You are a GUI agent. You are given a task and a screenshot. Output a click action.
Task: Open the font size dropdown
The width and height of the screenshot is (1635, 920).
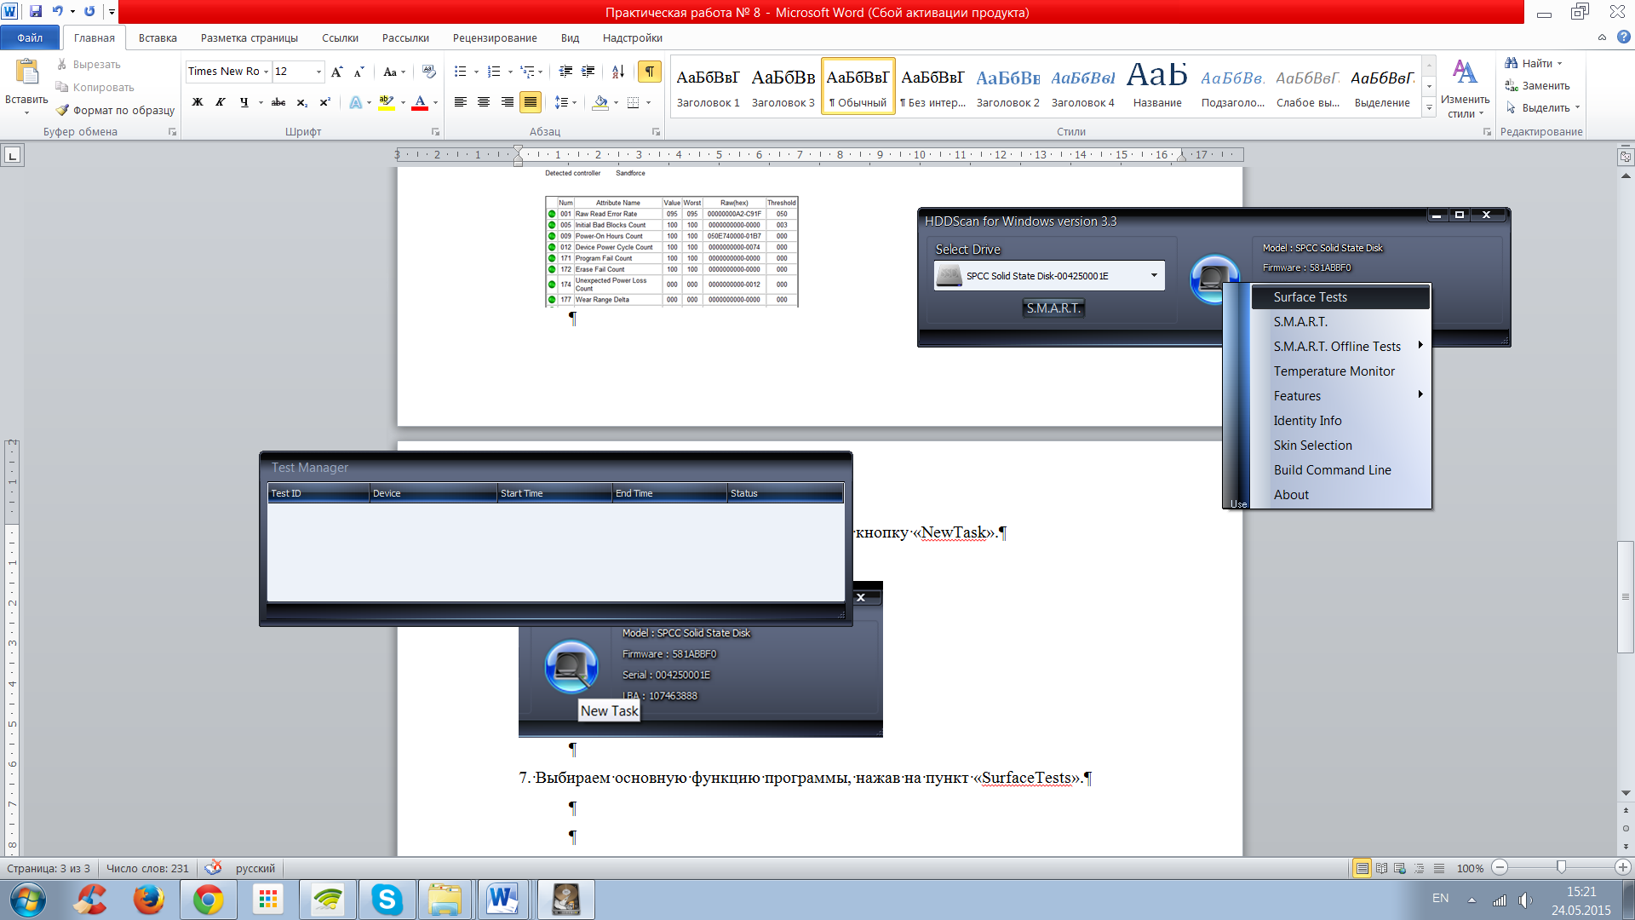point(318,72)
